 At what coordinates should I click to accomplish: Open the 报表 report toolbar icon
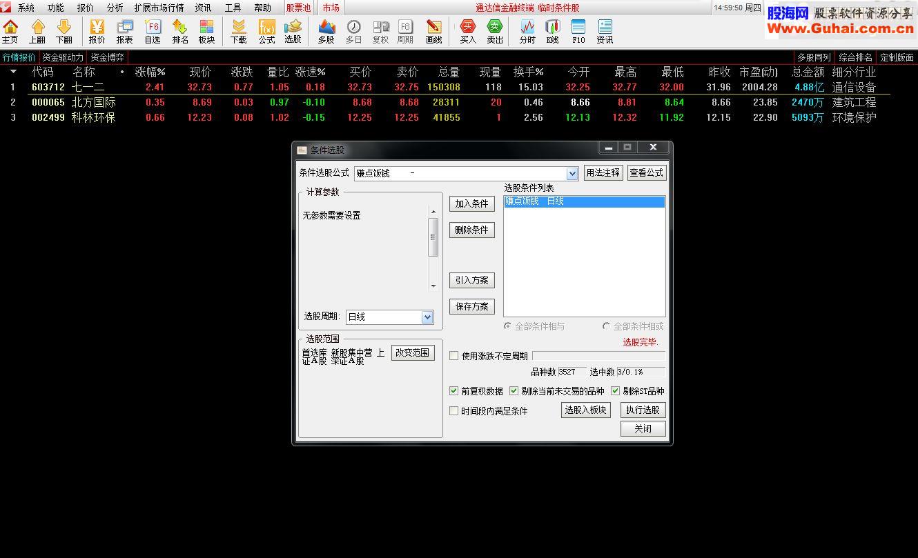(125, 31)
